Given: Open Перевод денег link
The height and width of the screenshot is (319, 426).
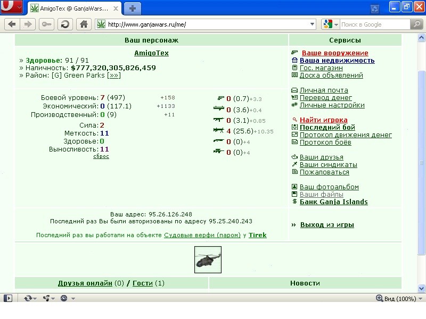Looking at the screenshot, I should tap(326, 97).
